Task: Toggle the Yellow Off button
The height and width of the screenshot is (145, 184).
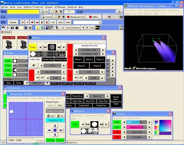Action: coord(117,132)
